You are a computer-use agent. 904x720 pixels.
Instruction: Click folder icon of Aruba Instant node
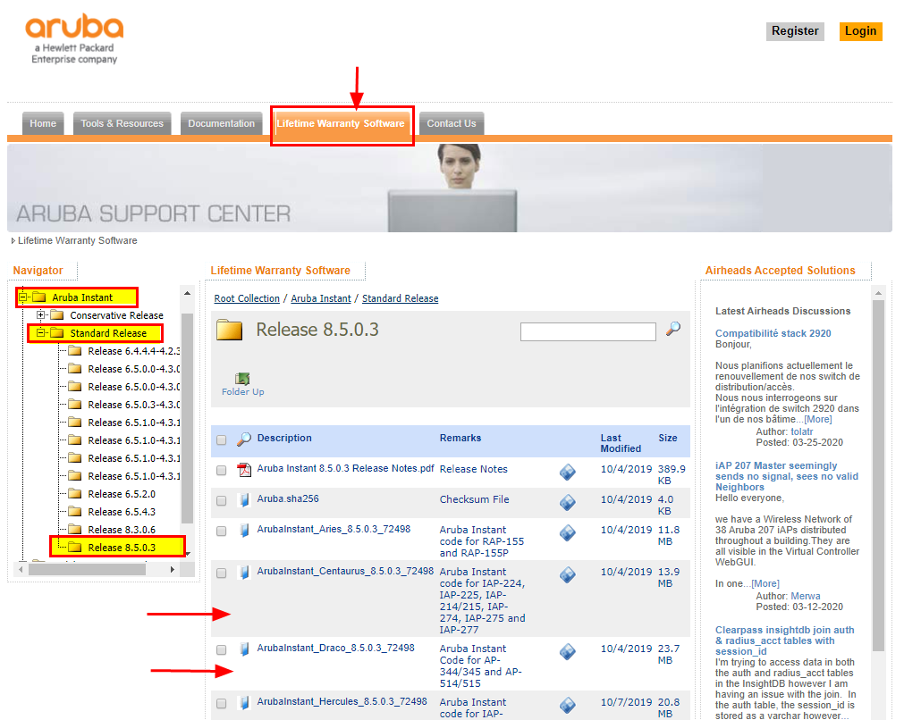pyautogui.click(x=38, y=297)
